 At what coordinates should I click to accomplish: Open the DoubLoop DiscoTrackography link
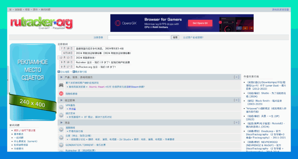[266, 134]
